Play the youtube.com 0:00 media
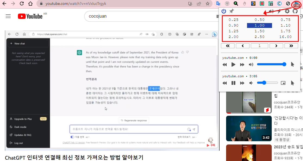 tap(233, 65)
